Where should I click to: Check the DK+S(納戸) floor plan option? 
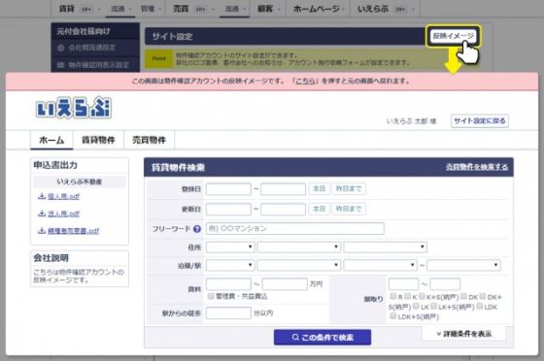(x=483, y=296)
